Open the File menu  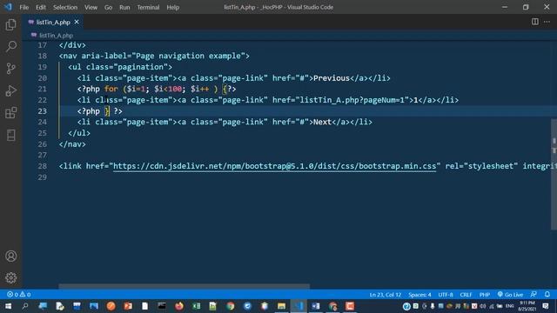pos(23,7)
